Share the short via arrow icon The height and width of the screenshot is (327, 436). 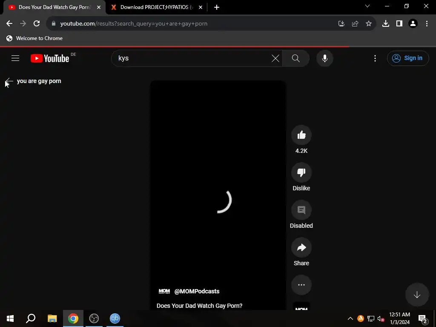tap(301, 247)
